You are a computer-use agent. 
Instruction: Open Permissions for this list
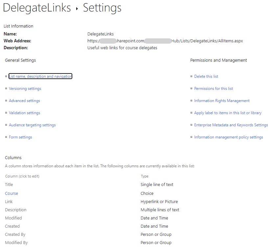click(214, 89)
